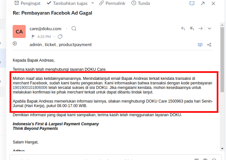Open email in new window arrow
Viewport: 226px width, 160px height.
coord(203,4)
